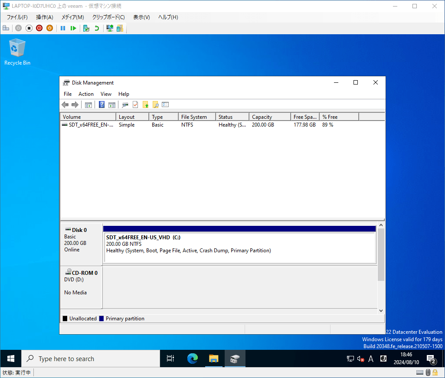Screen dimensions: 445x378
Task: Click the black Unallocated legend swatch
Action: click(65, 319)
